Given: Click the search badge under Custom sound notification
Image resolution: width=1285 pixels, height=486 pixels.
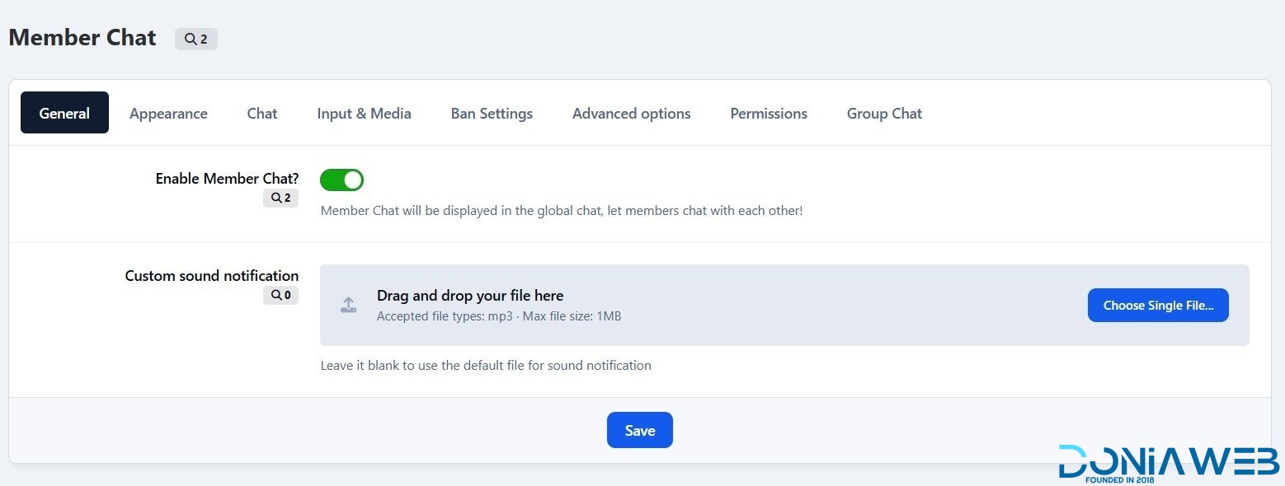Looking at the screenshot, I should coord(281,295).
